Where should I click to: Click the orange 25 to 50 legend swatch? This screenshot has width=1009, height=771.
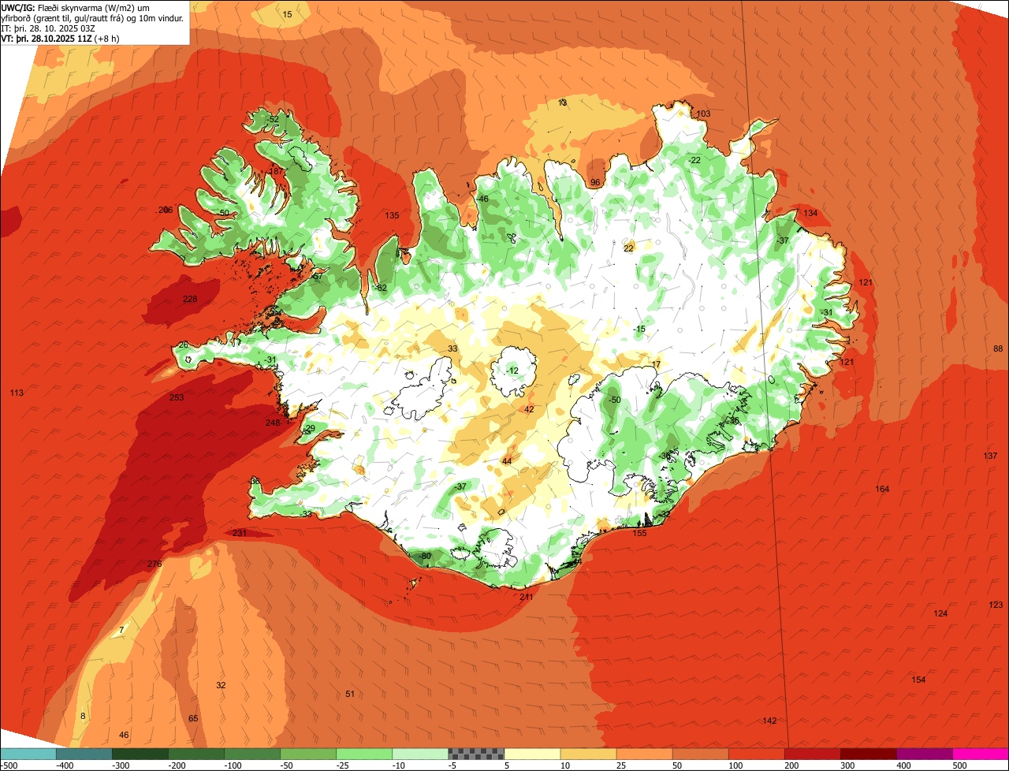tap(644, 754)
